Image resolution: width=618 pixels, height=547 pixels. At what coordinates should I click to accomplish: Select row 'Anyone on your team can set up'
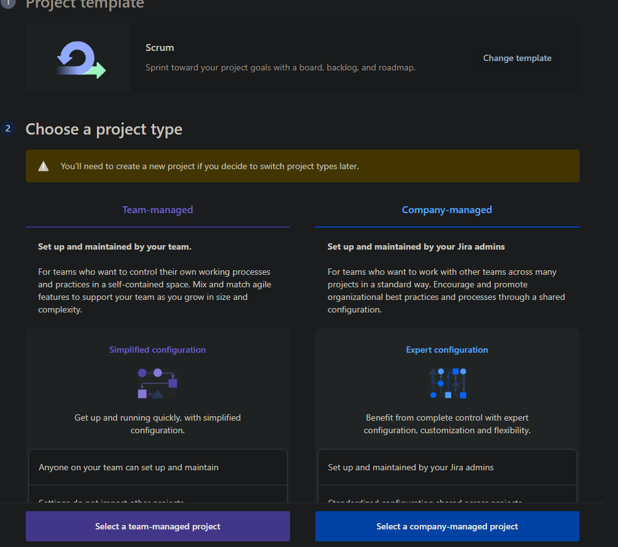(157, 467)
